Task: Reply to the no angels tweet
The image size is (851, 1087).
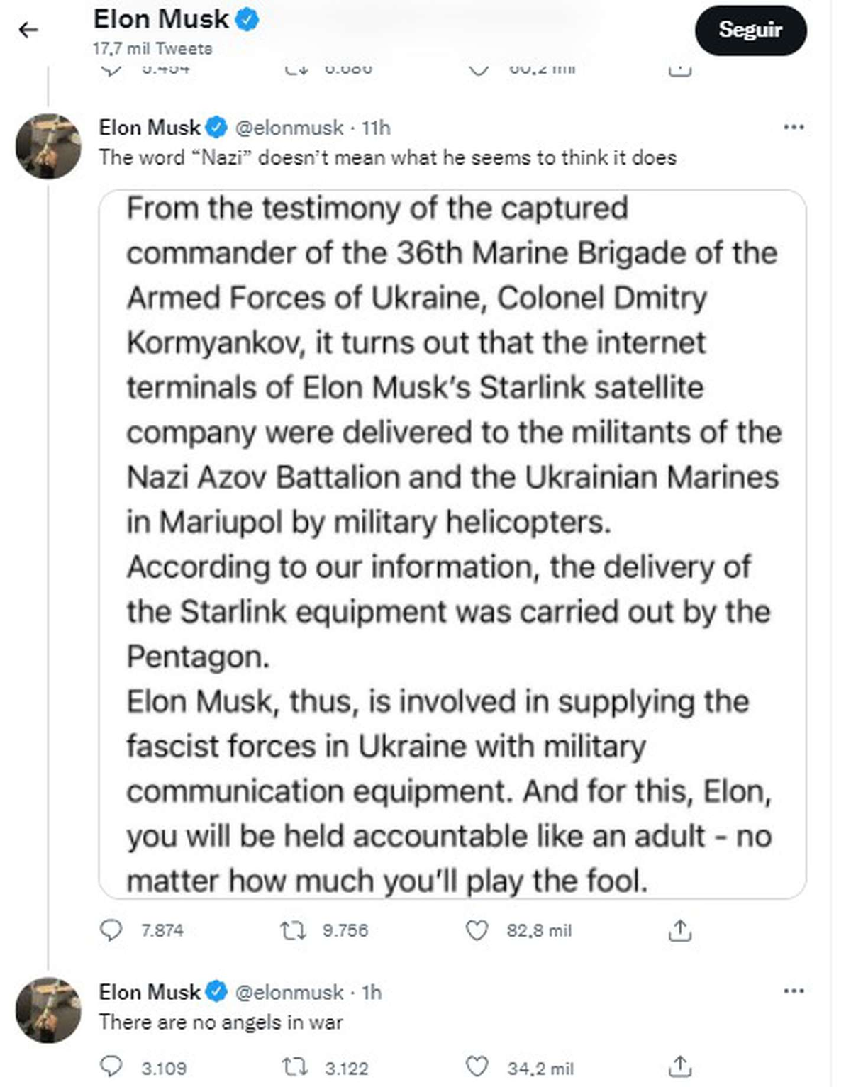Action: (111, 1067)
